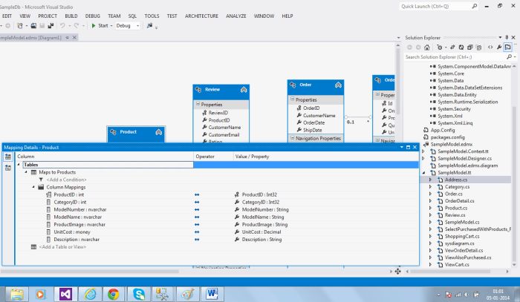The width and height of the screenshot is (520, 302).
Task: Open the Start button dropdown arrow
Action: tap(111, 26)
